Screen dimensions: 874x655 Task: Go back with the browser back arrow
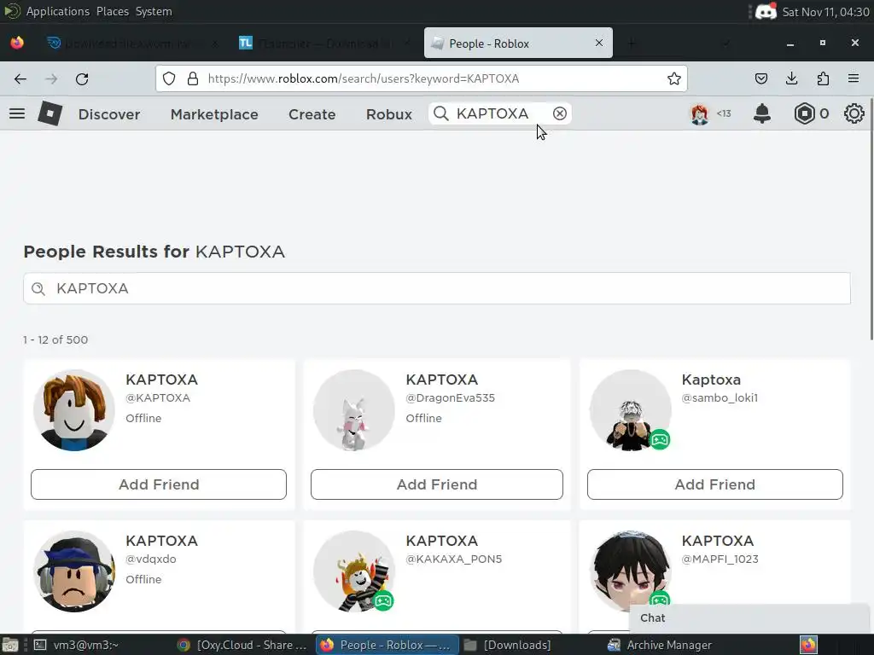click(20, 79)
